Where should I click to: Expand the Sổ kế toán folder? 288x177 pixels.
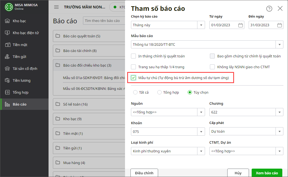(x=75, y=104)
